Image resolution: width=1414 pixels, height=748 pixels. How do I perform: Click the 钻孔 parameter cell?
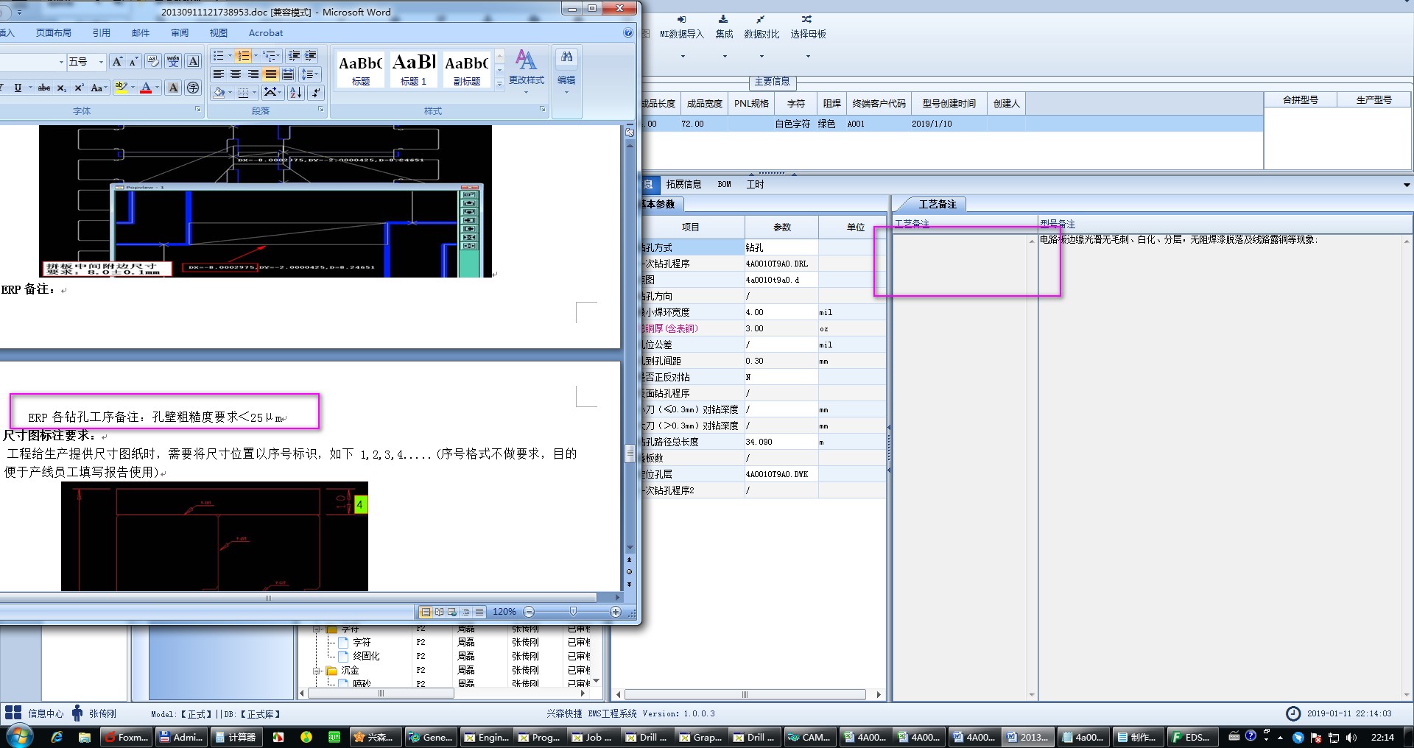pos(781,247)
